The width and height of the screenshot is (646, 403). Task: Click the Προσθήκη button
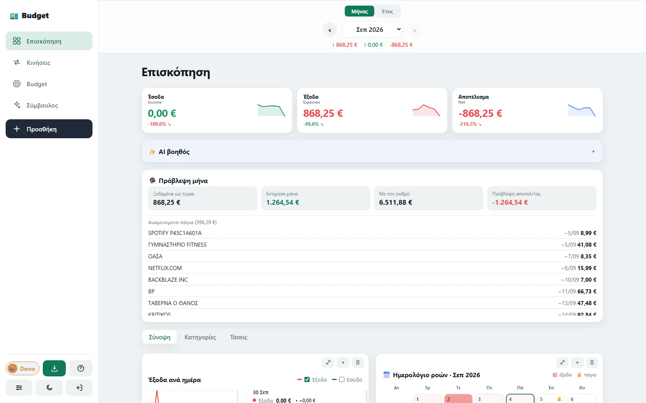49,129
